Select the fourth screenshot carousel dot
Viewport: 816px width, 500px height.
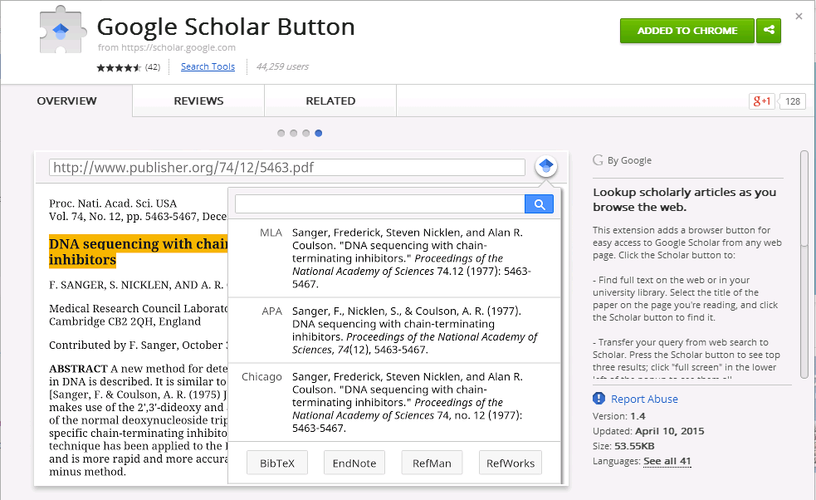point(319,134)
